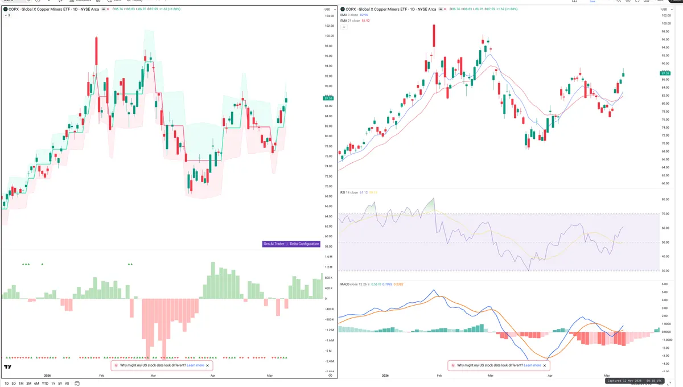The image size is (683, 387).
Task: Select the YTD time range
Action: [45, 384]
